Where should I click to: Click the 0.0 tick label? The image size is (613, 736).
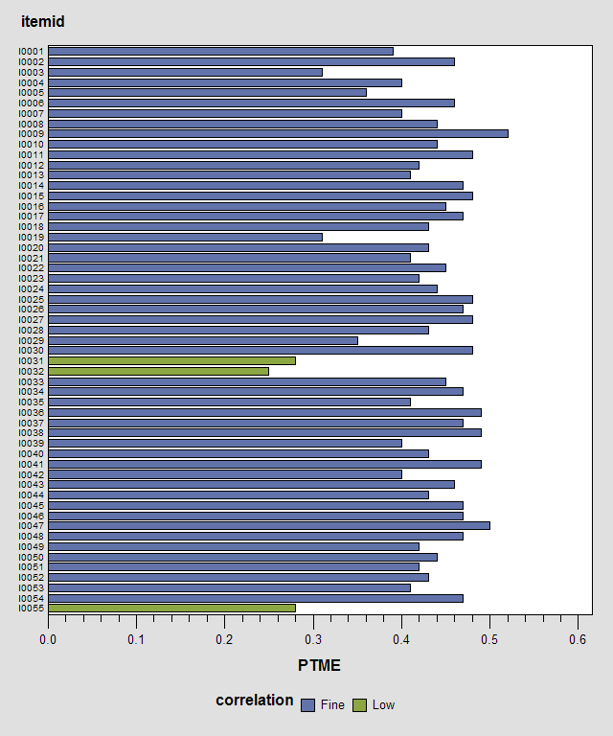tap(48, 639)
